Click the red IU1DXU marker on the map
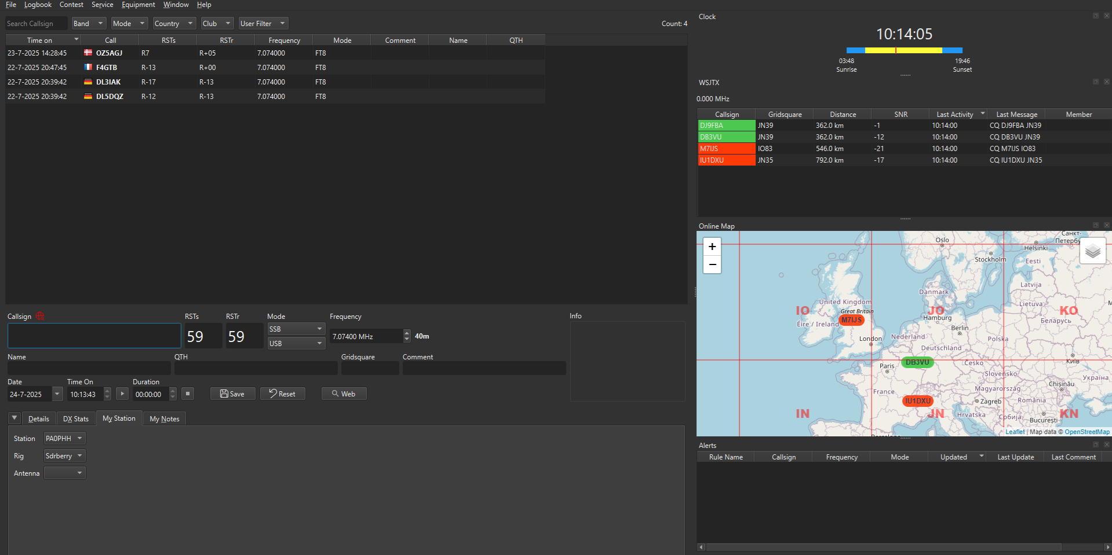The height and width of the screenshot is (555, 1112). (x=917, y=400)
